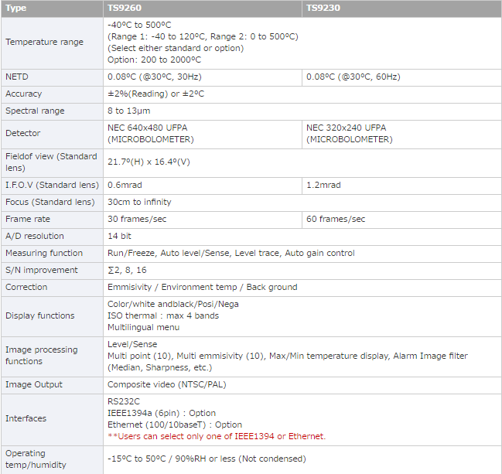Click '(Select either standard or option)' line

click(176, 48)
